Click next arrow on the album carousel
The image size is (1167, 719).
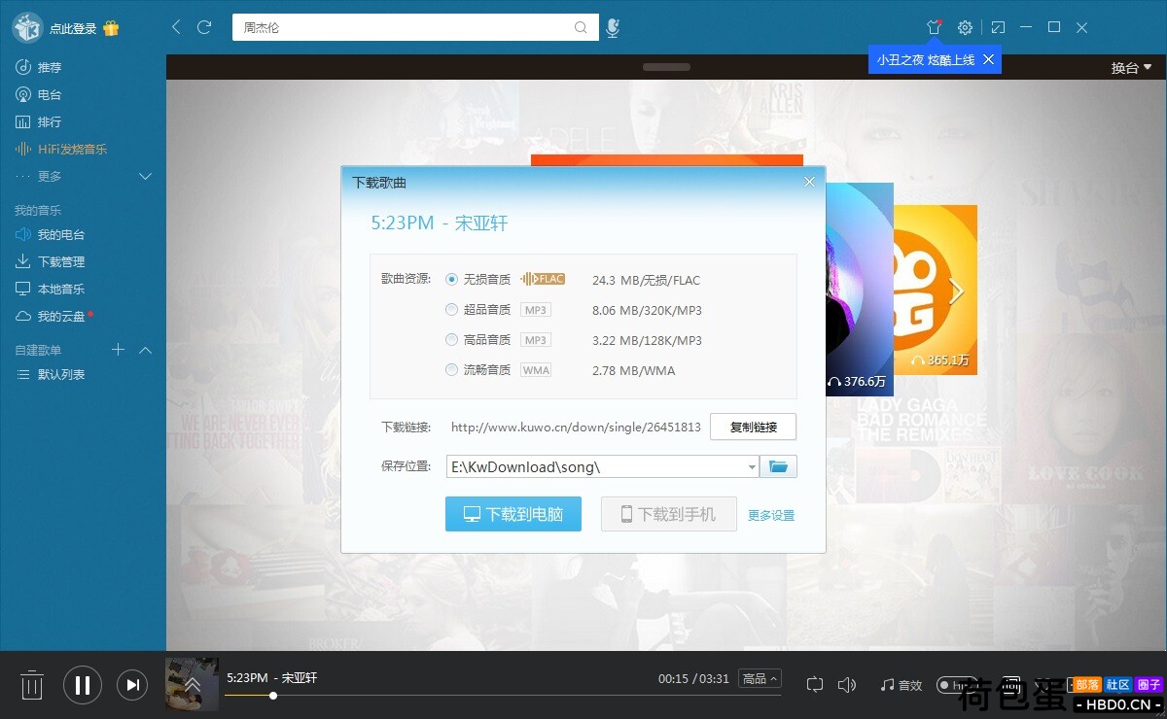click(x=957, y=291)
